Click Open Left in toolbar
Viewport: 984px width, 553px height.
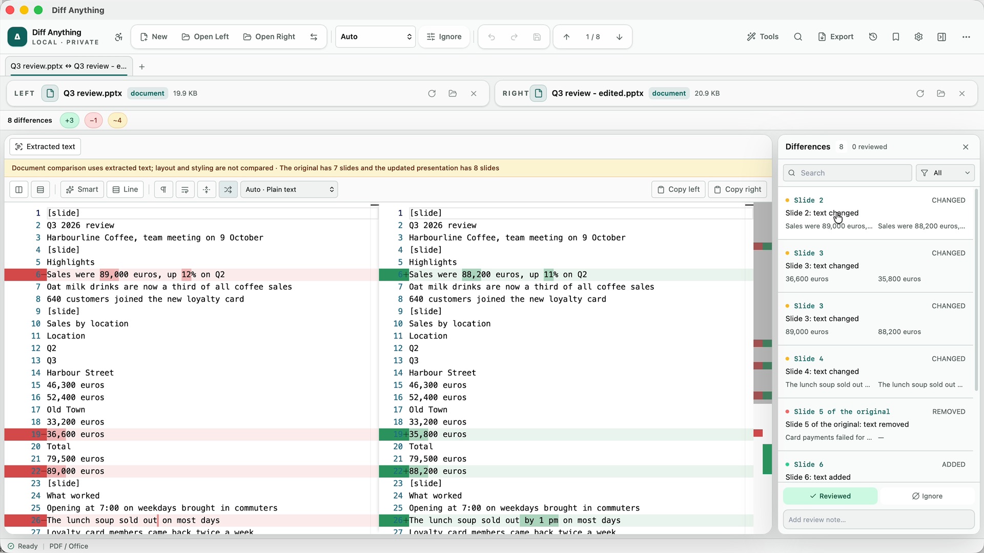pos(205,37)
